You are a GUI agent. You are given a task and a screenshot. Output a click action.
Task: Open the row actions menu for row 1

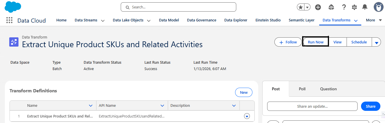pos(247,116)
